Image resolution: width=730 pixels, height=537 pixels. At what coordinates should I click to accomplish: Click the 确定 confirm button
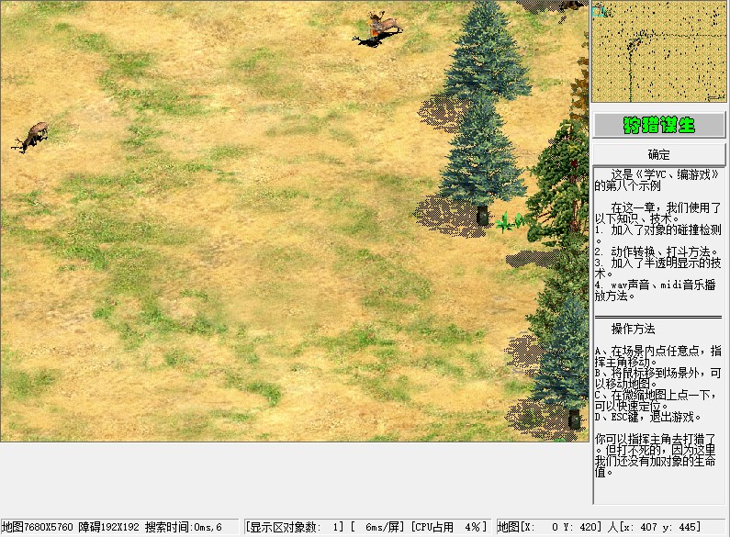pos(658,154)
